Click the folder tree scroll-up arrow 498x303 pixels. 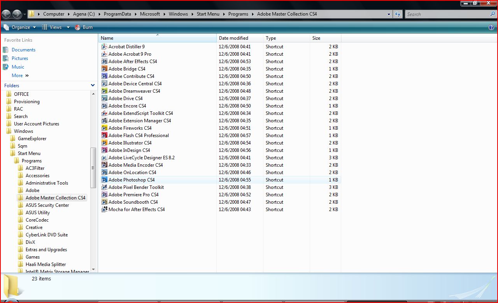[x=93, y=94]
